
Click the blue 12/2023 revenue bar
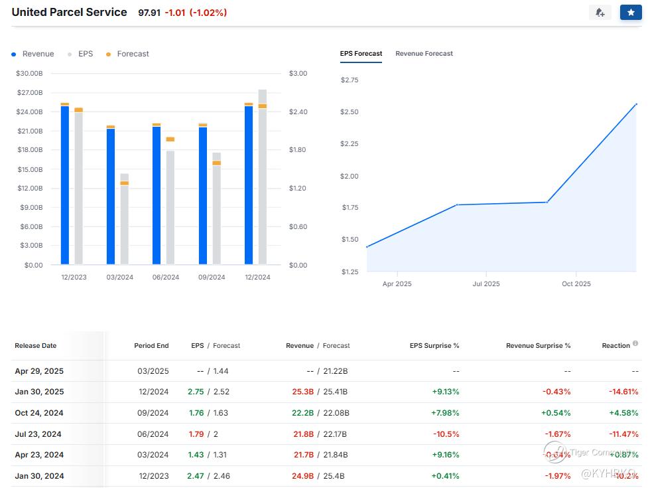click(65, 186)
